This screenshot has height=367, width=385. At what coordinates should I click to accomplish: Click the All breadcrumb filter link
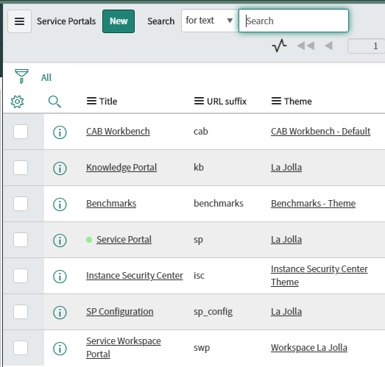(46, 77)
